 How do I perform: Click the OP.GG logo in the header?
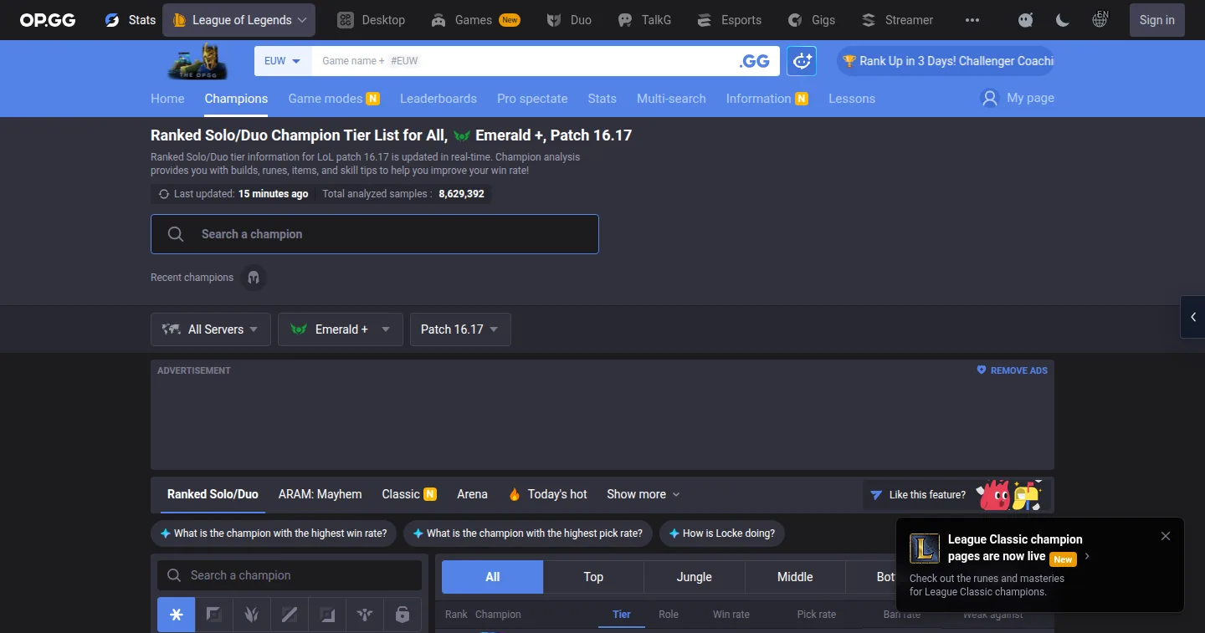(48, 20)
